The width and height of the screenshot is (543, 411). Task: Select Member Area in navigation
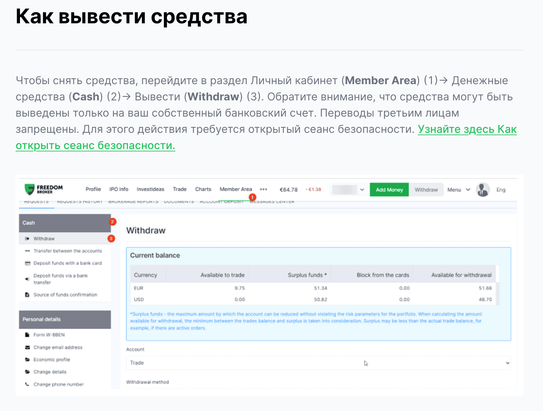pyautogui.click(x=236, y=189)
